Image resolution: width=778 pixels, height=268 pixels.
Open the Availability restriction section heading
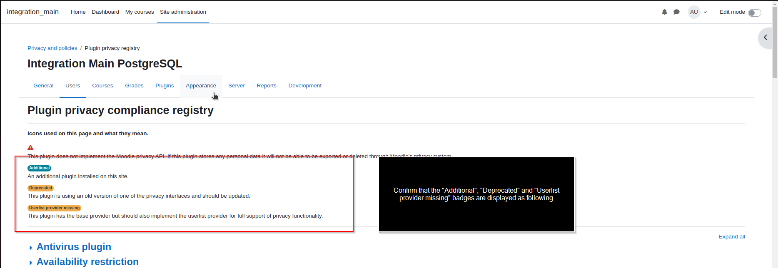pyautogui.click(x=87, y=262)
